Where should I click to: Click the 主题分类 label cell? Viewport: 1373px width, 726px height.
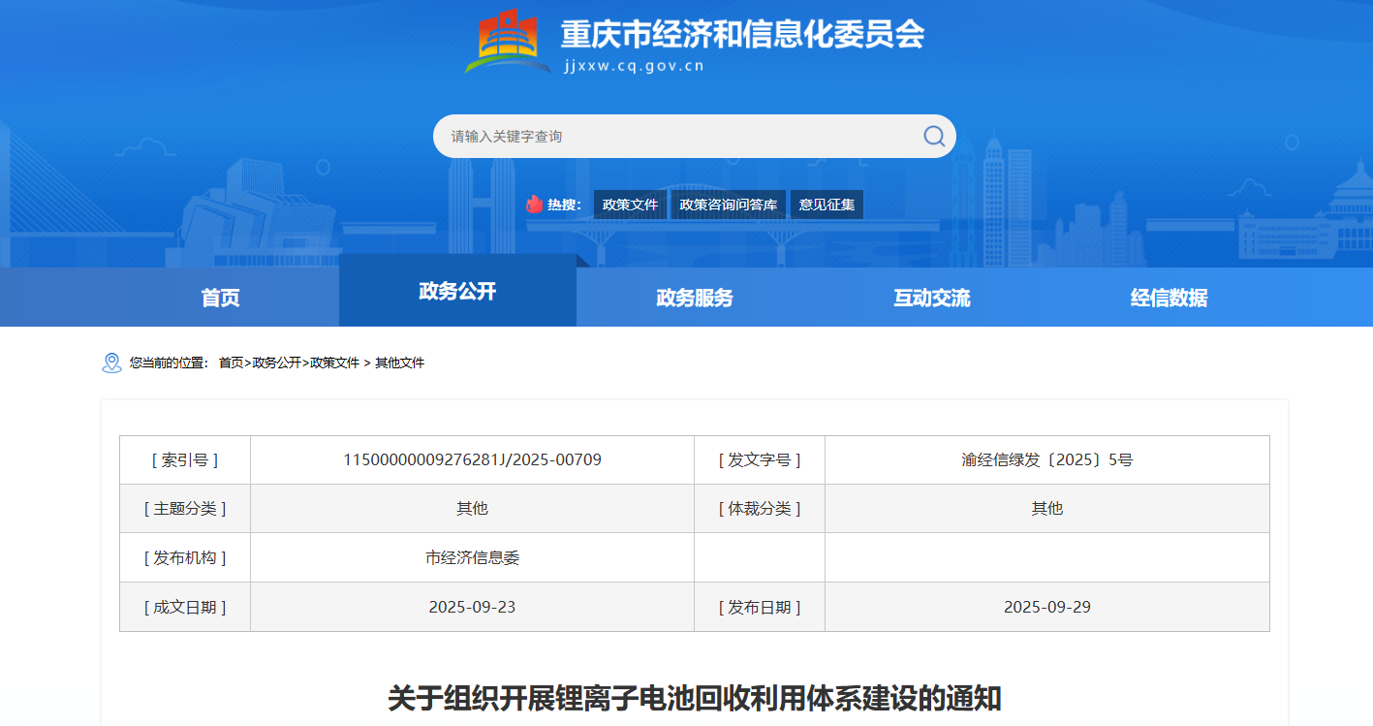pyautogui.click(x=185, y=508)
